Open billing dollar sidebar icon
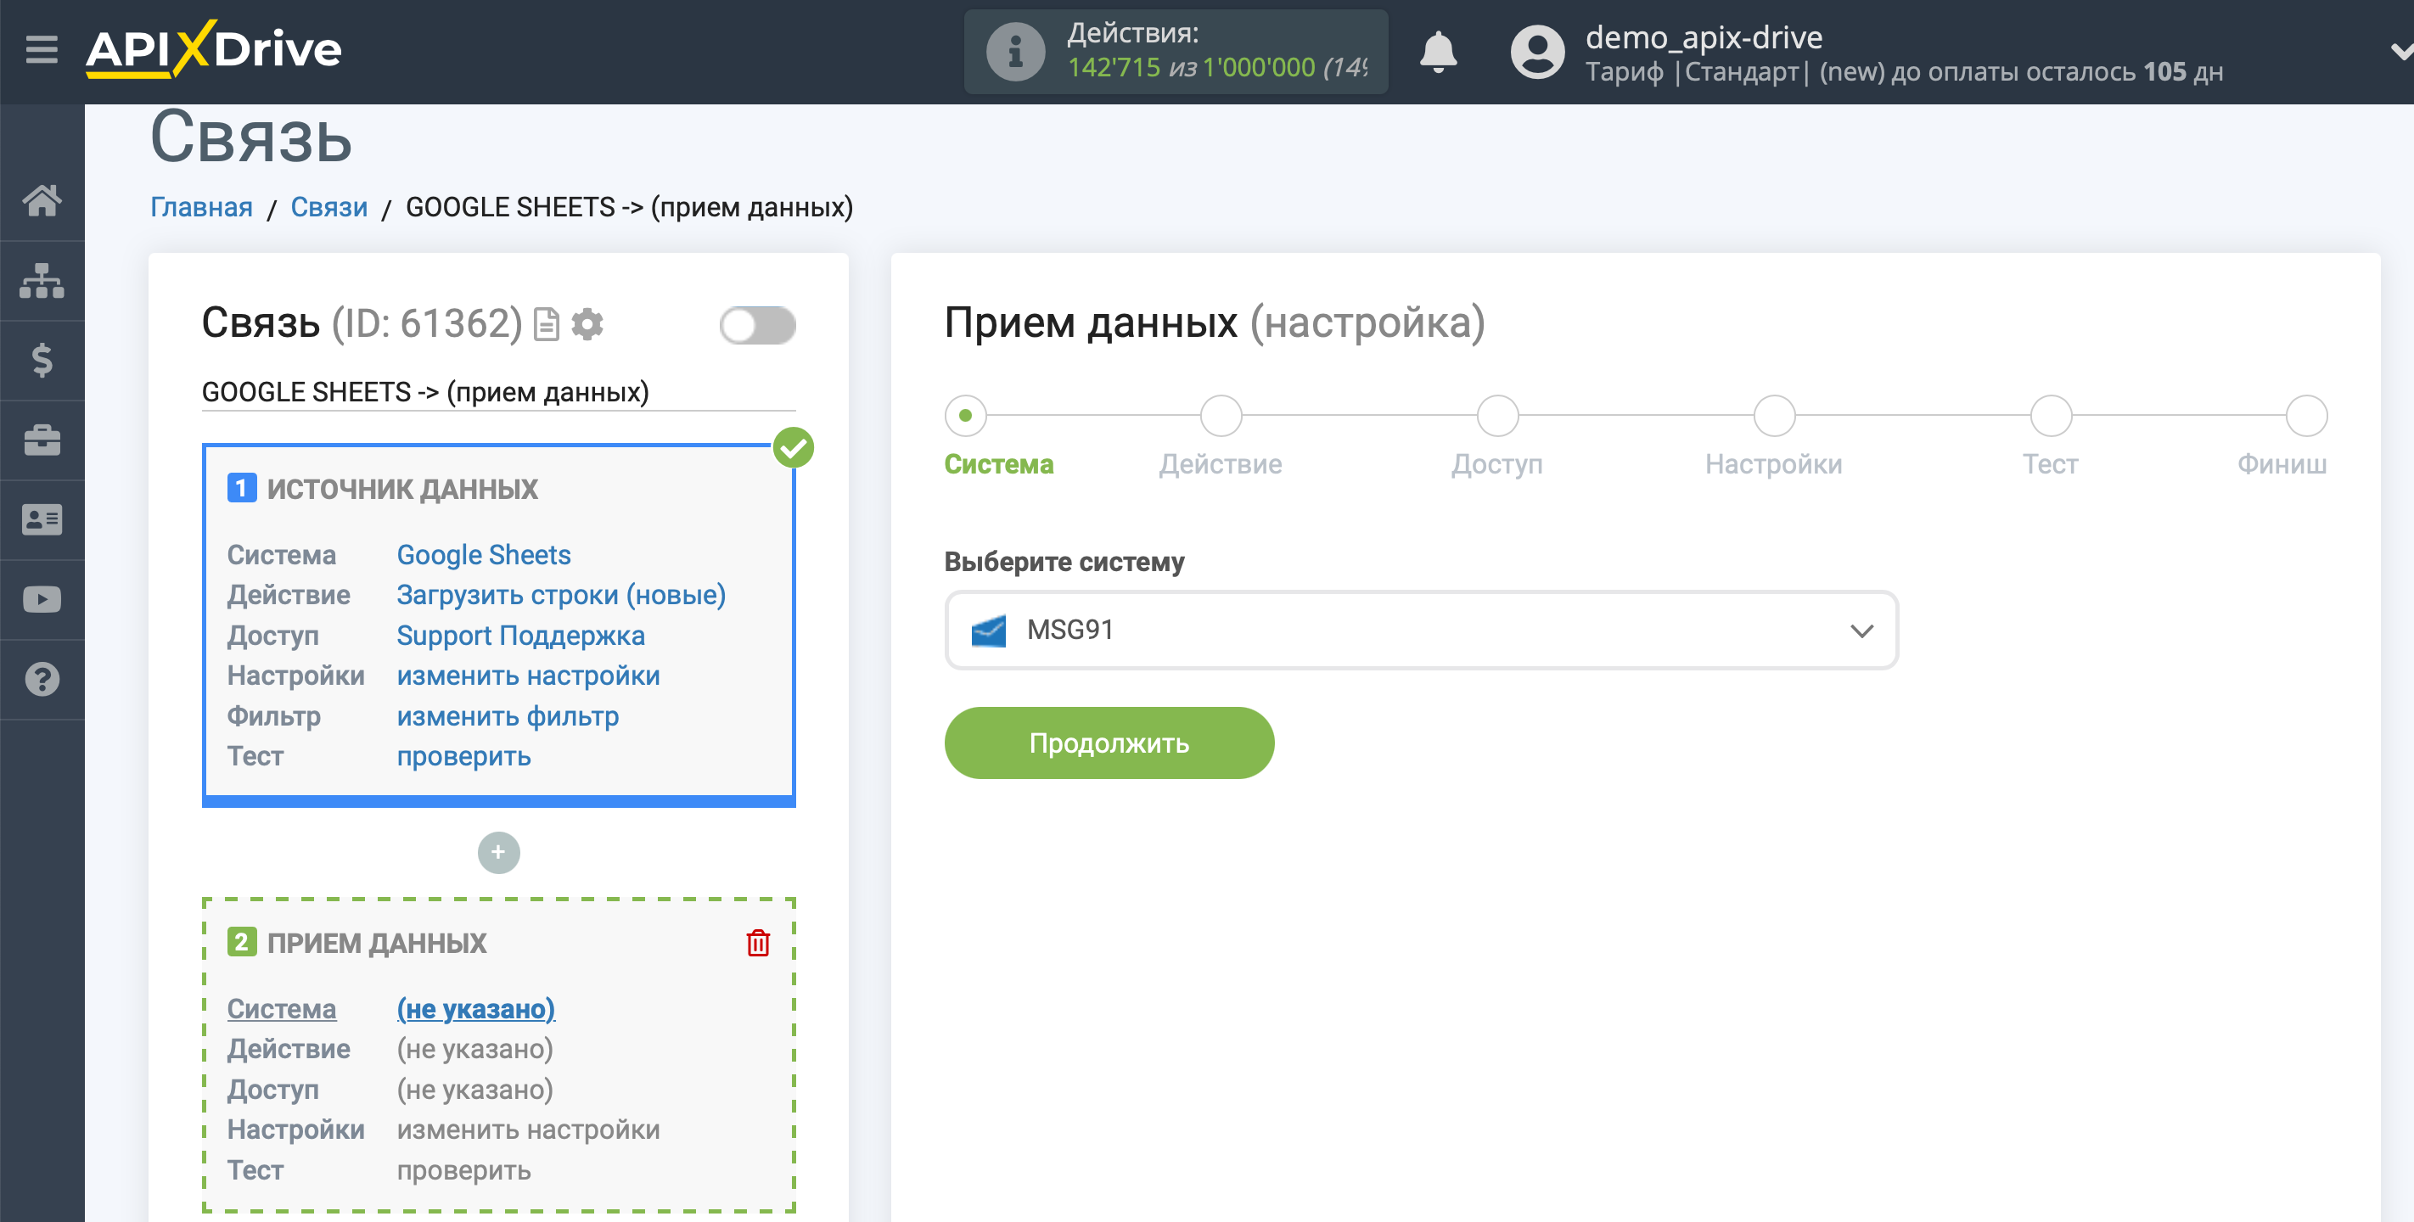This screenshot has height=1222, width=2414. [x=42, y=360]
